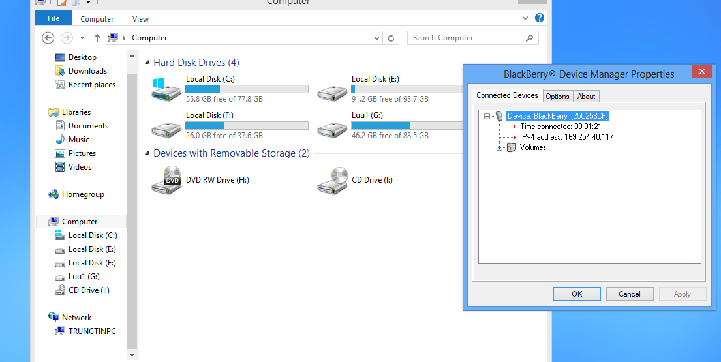Switch to the Connected Devices tab
The image size is (721, 362).
click(507, 95)
